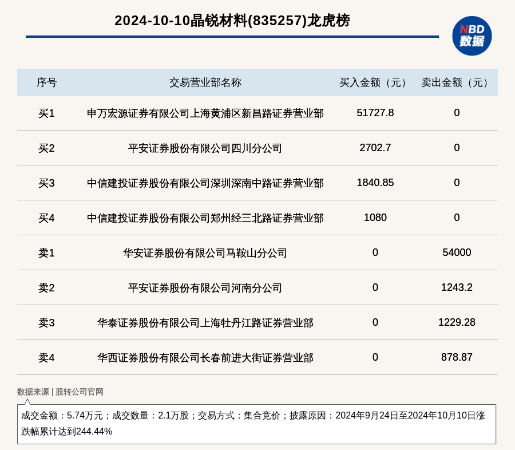
Task: Click 平安证券股份有限公司四川分公司 name
Action: [x=205, y=148]
